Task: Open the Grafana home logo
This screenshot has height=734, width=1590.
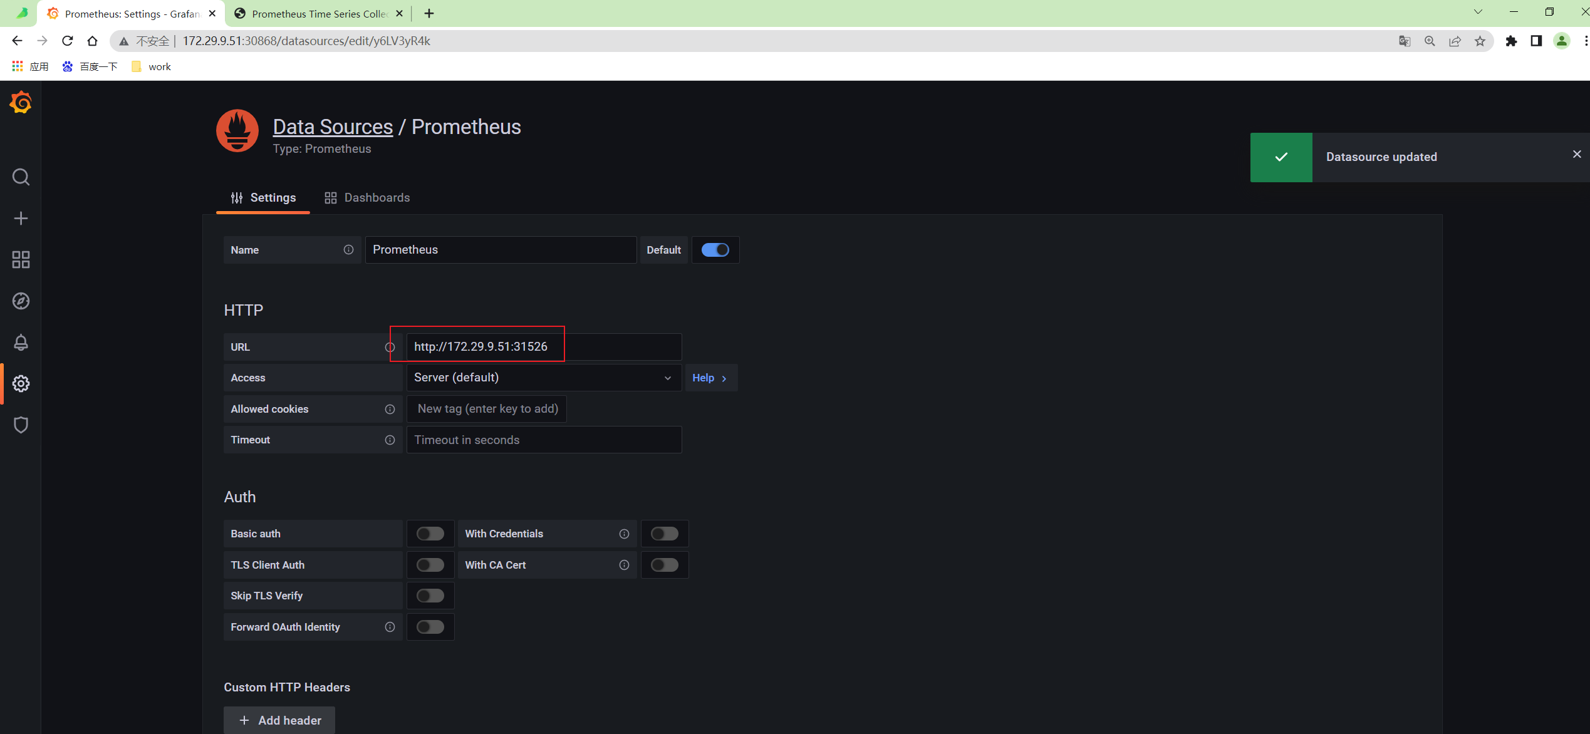Action: (x=21, y=102)
